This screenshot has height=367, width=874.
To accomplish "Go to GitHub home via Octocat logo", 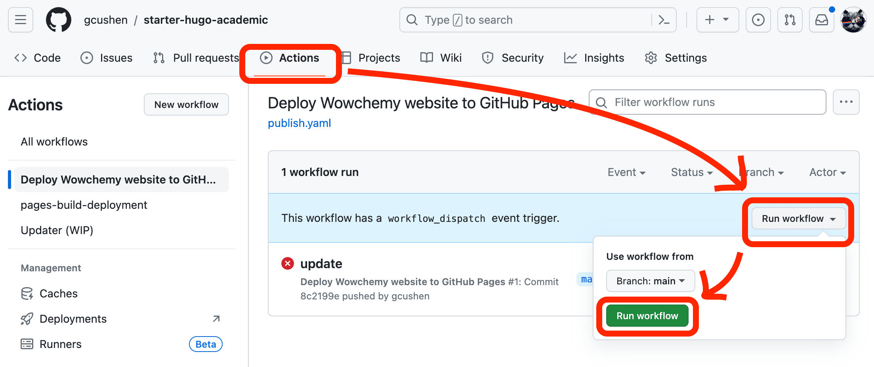I will click(59, 20).
